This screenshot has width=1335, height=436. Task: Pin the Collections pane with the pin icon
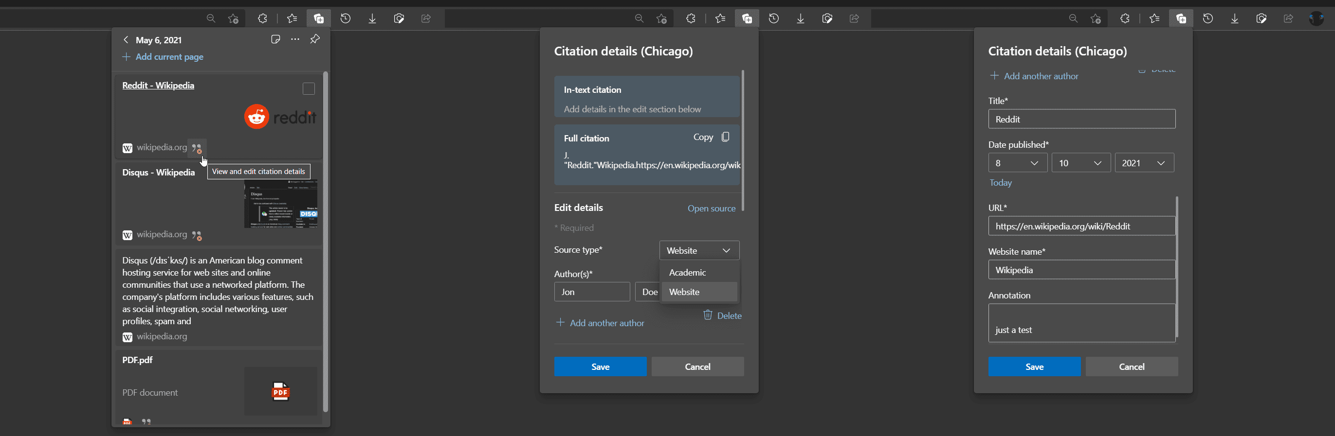(x=314, y=39)
